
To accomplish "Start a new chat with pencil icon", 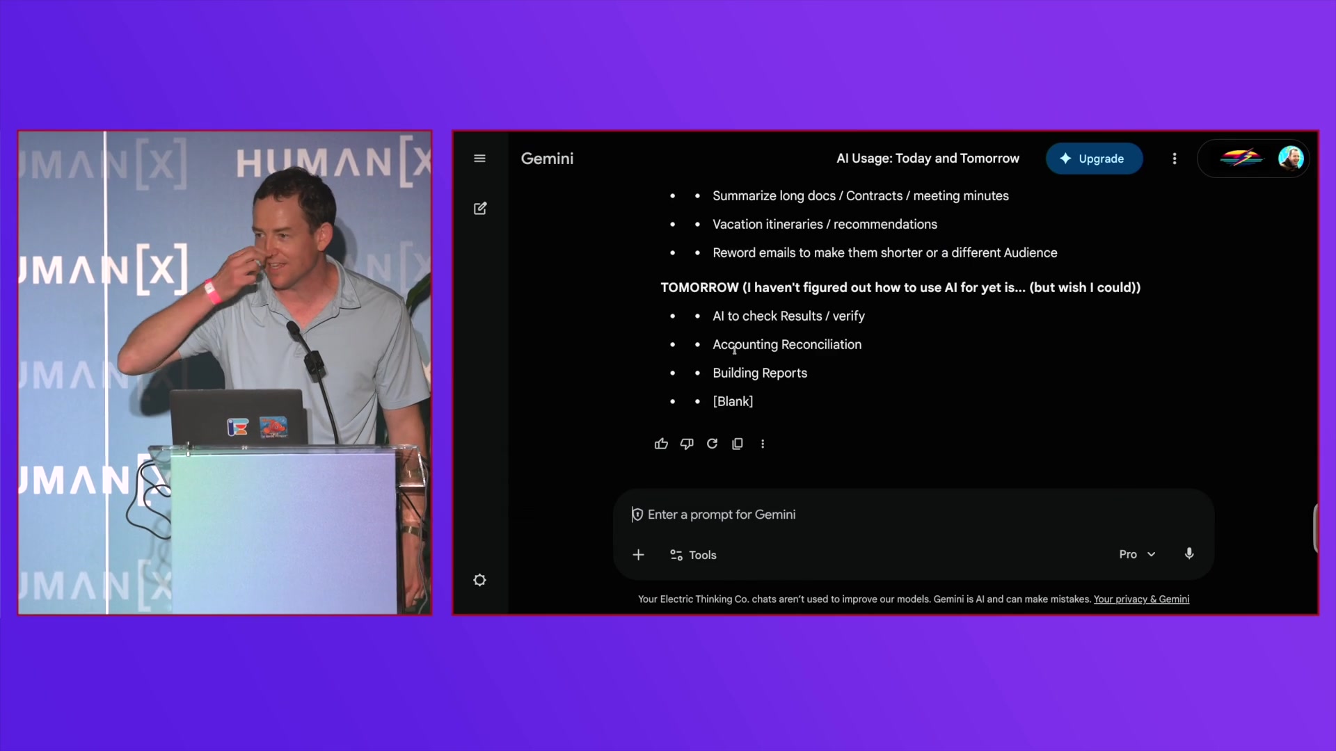I will coord(480,209).
